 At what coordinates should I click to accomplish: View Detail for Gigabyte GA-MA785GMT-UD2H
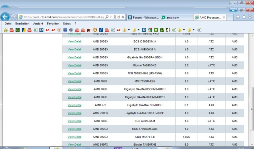74,97
